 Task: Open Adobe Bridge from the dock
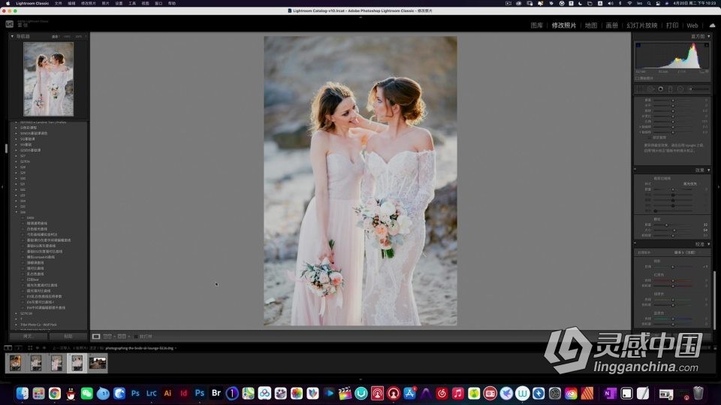216,393
